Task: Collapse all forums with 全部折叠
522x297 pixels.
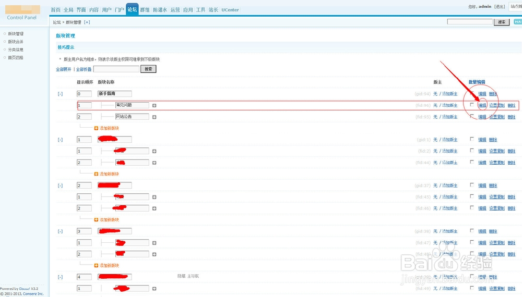Action: click(84, 69)
